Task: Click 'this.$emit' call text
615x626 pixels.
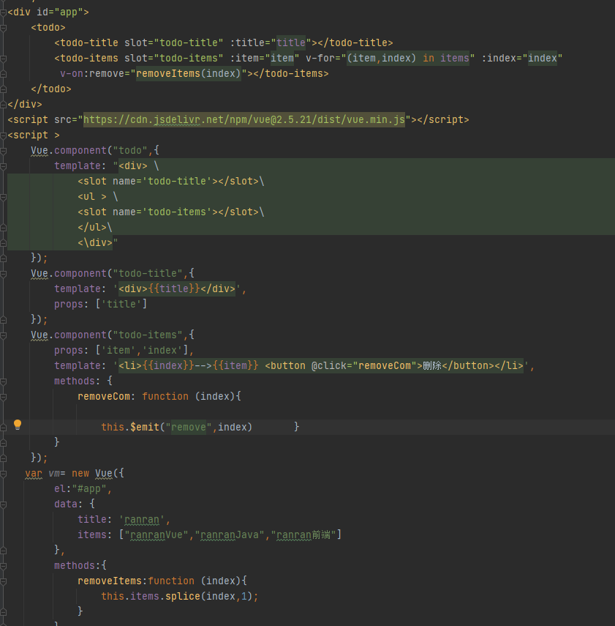Action: pyautogui.click(x=130, y=427)
